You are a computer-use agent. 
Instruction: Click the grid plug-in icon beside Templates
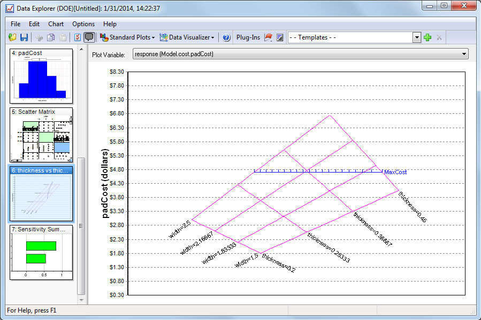[x=279, y=37]
